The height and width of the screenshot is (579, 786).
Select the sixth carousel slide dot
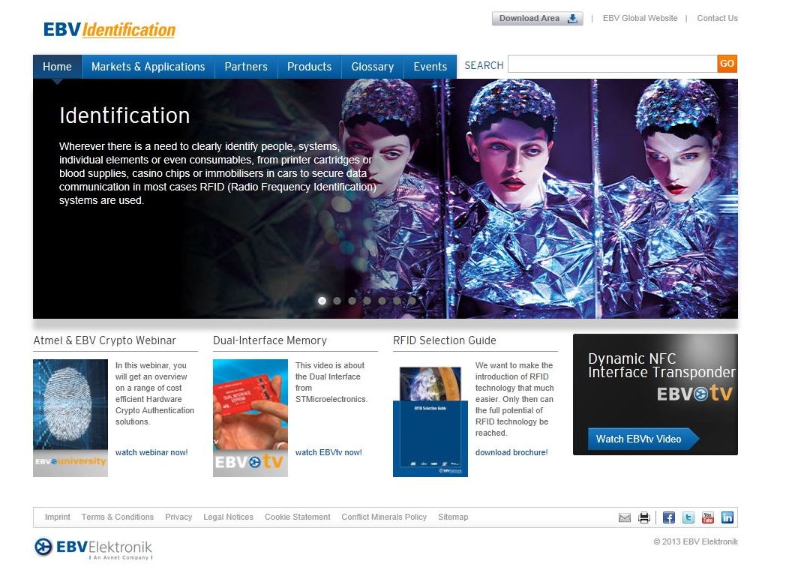pyautogui.click(x=397, y=301)
